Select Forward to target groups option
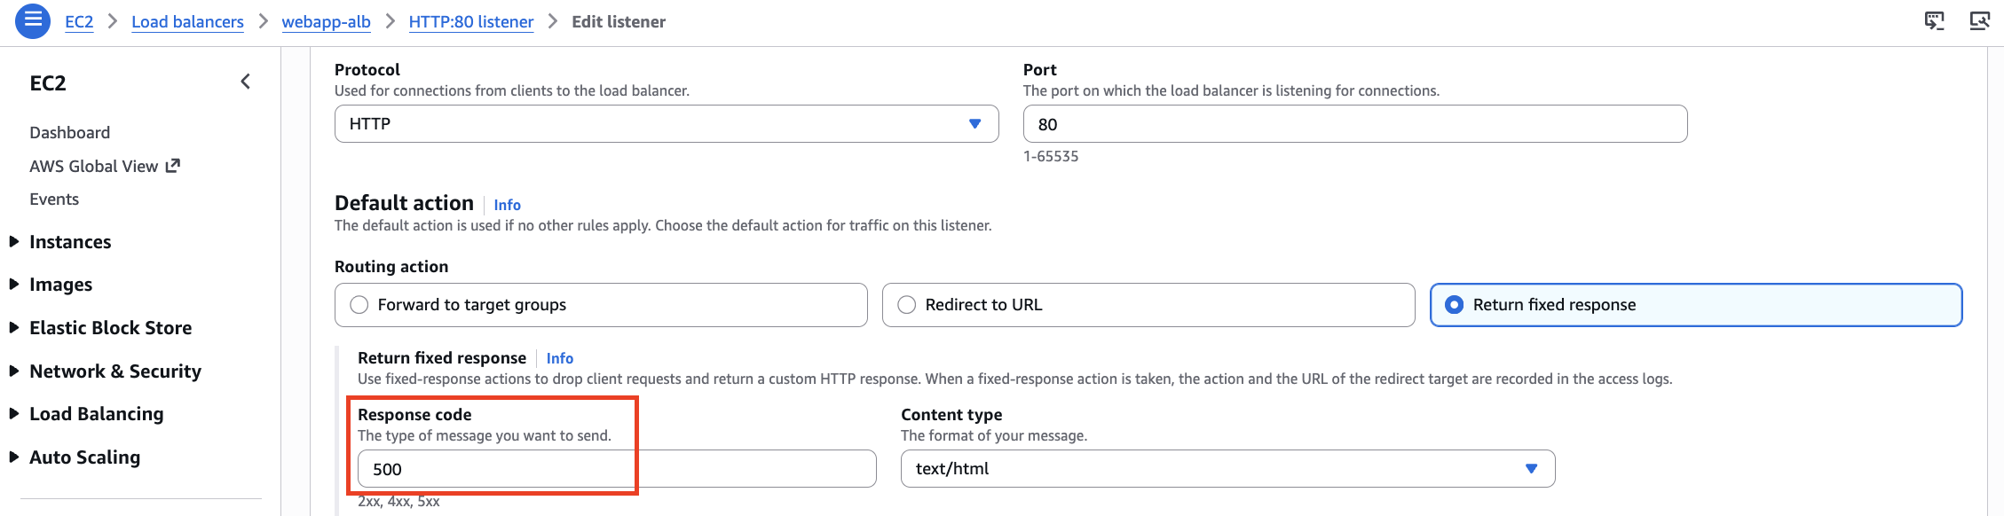Screen dimensions: 2004x516 point(359,305)
